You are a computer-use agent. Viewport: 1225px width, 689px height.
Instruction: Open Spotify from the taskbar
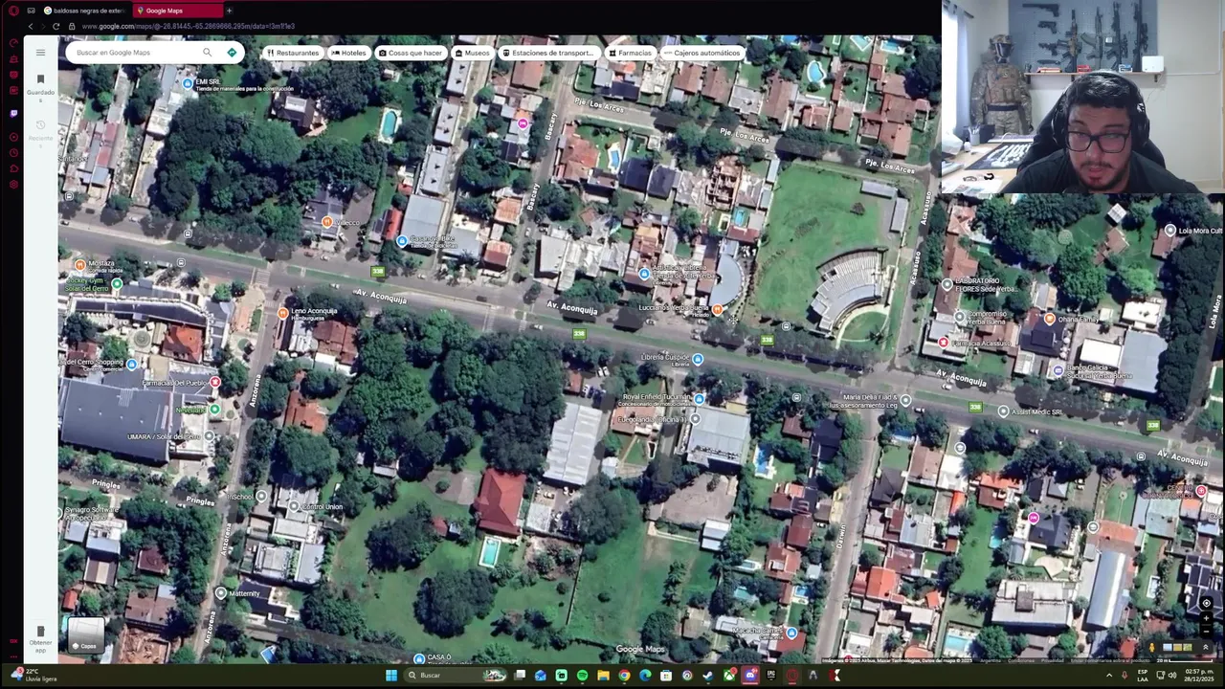(x=582, y=676)
